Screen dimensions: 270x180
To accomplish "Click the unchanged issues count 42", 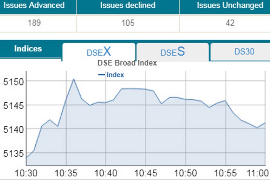I will tap(230, 23).
